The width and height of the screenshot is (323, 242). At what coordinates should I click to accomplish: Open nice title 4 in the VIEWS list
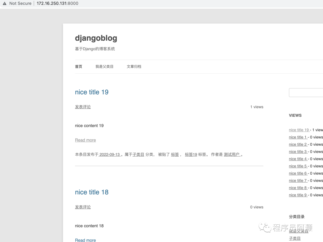pyautogui.click(x=298, y=159)
